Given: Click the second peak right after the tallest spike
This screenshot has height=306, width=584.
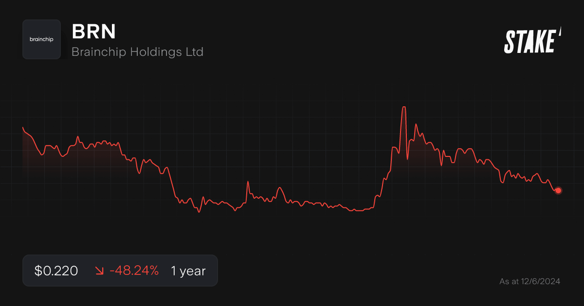Looking at the screenshot, I should (x=416, y=124).
